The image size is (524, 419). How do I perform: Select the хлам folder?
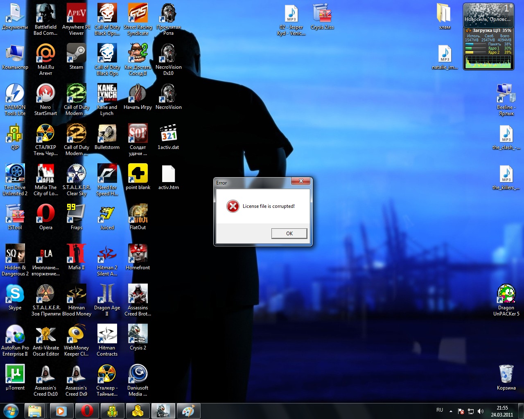tap(445, 16)
